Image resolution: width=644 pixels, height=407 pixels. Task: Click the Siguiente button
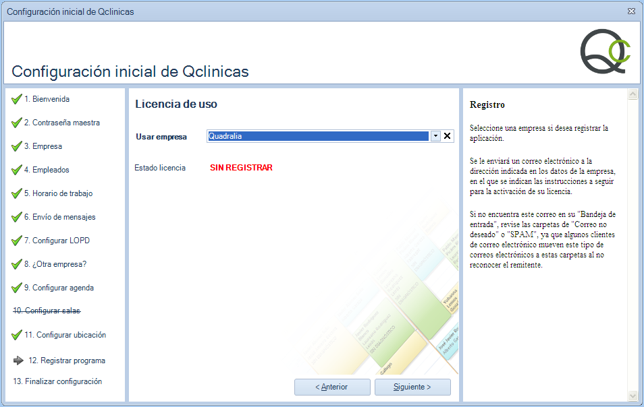tap(412, 387)
